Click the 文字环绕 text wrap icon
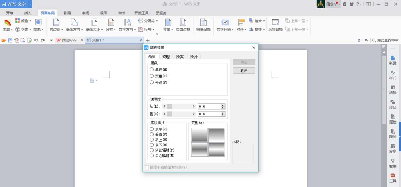401x187 pixels. coord(225,22)
